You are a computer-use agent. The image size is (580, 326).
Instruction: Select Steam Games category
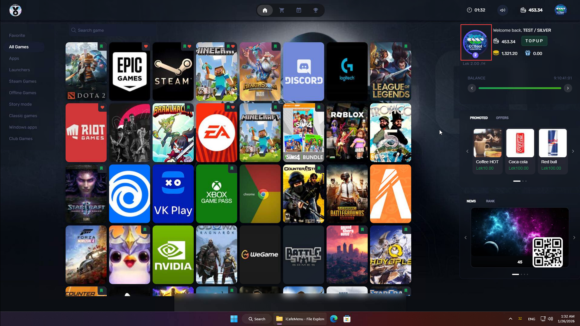23,81
